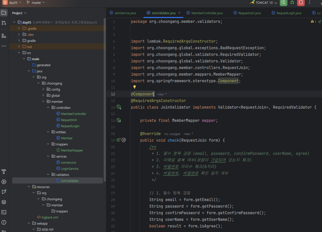Rerun the TOMCAT 10 configuration
This screenshot has width=322, height=232.
pyautogui.click(x=284, y=3)
